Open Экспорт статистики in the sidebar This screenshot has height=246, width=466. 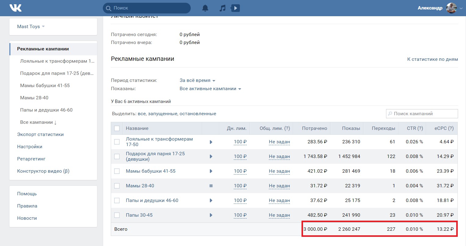point(40,134)
